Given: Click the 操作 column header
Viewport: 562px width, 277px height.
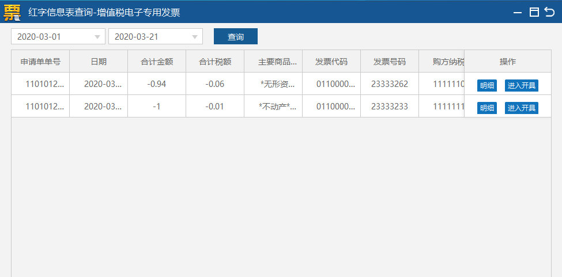Looking at the screenshot, I should click(507, 61).
